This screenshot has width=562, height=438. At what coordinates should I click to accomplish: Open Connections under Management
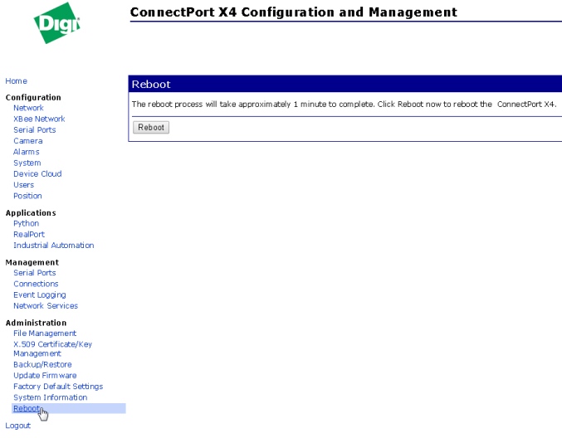37,284
